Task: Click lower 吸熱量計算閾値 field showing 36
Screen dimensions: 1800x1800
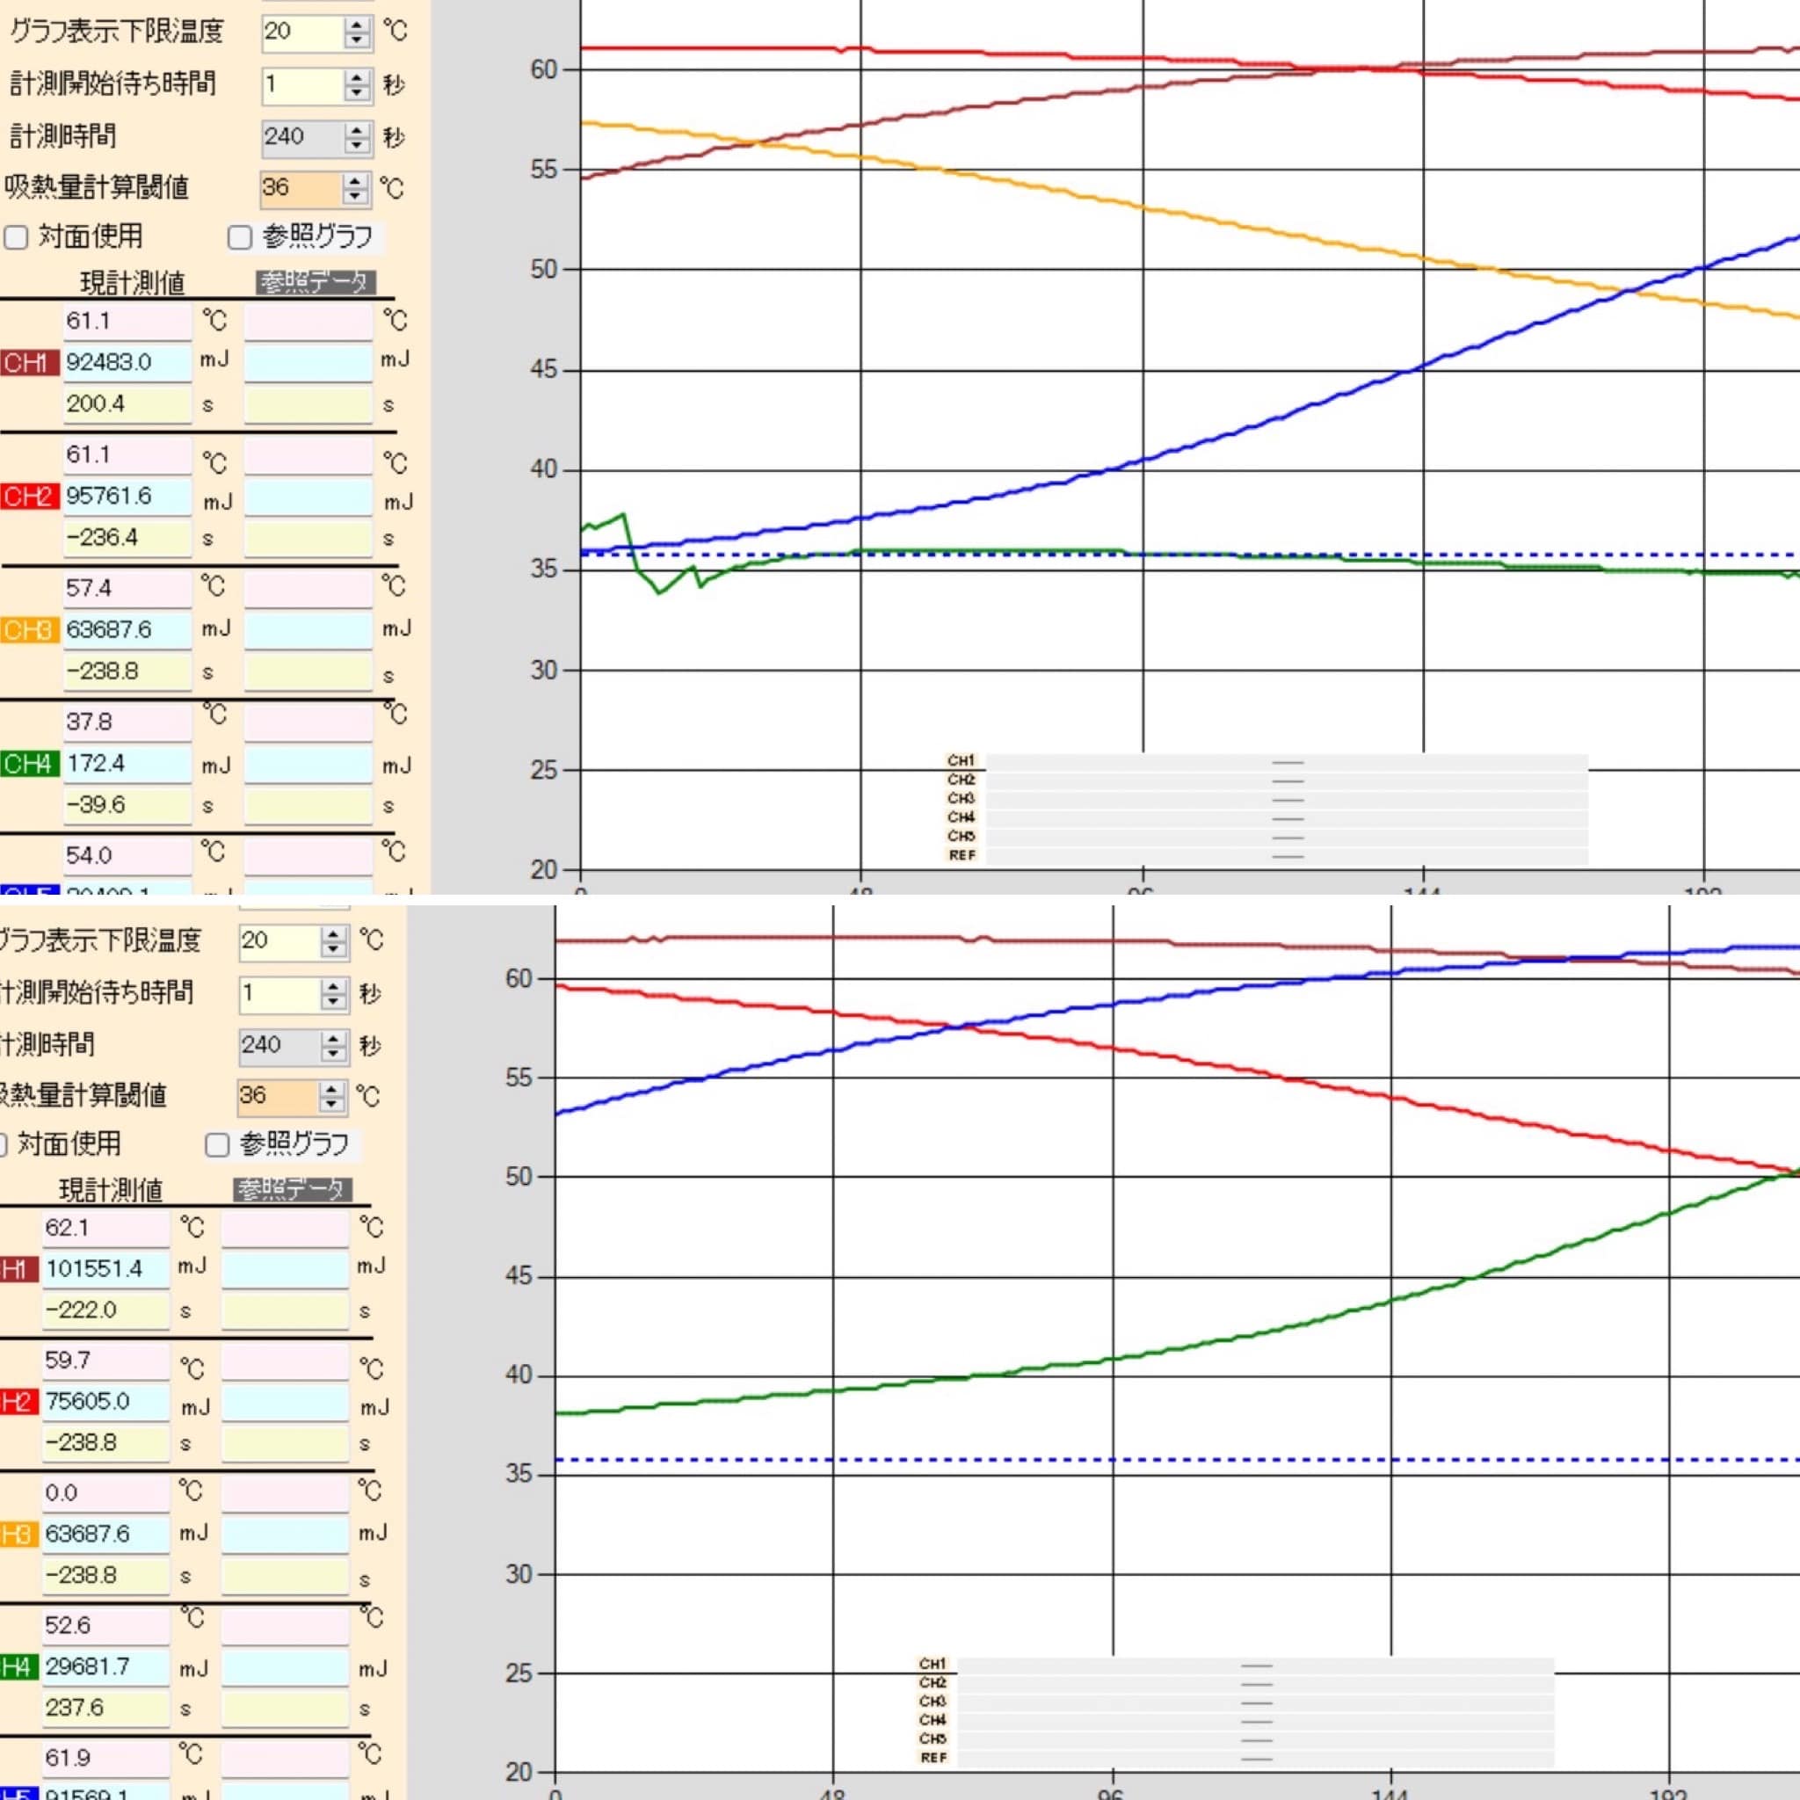Action: tap(278, 1097)
